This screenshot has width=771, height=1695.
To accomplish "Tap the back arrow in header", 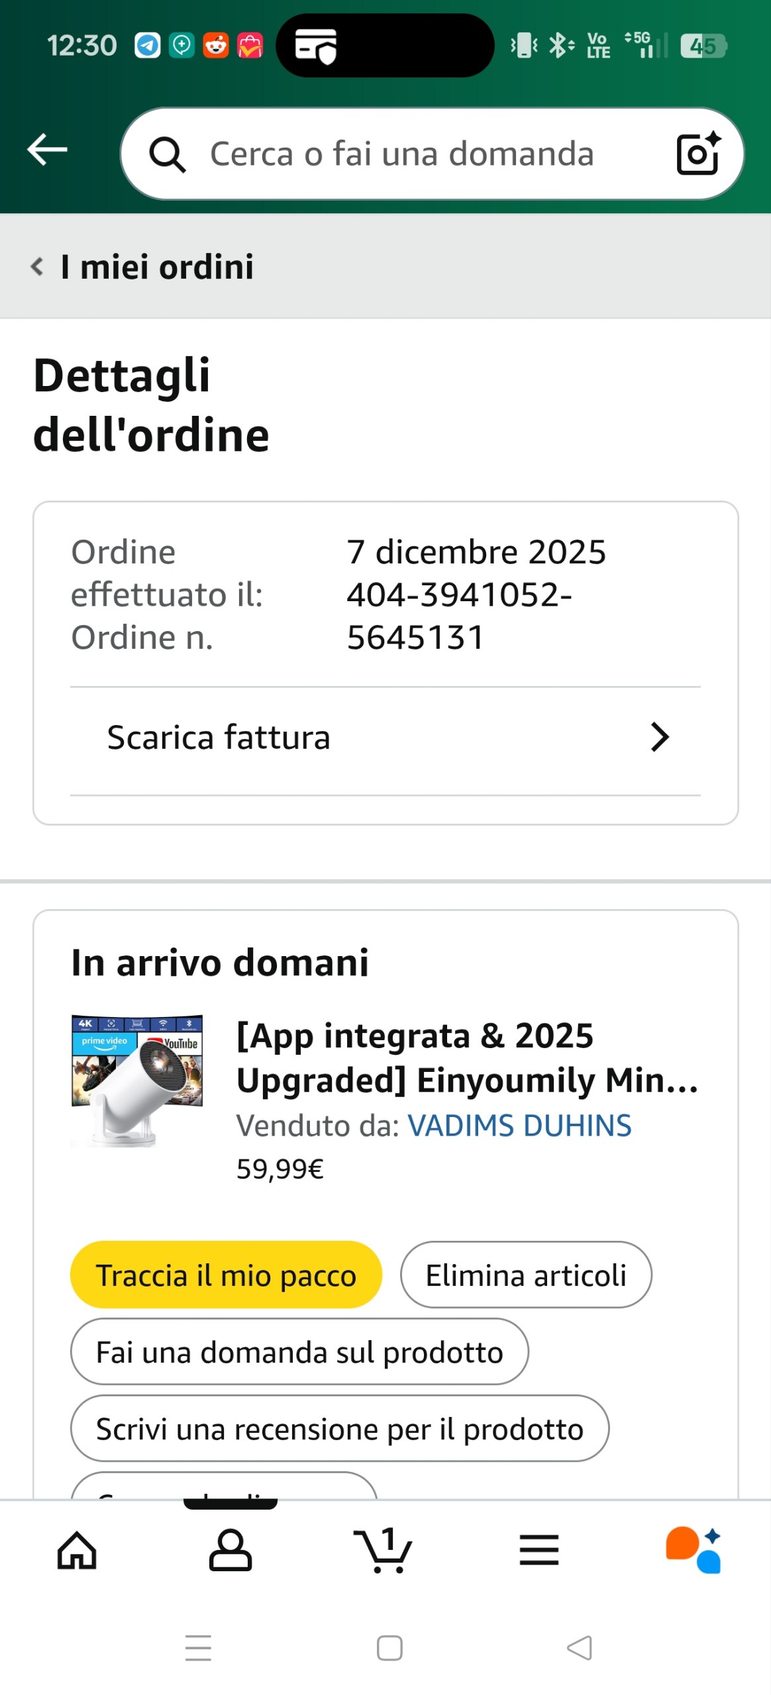I will 47,150.
